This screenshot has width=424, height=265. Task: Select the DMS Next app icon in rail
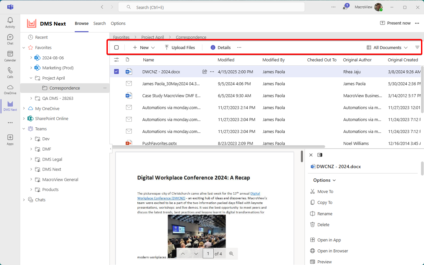[x=10, y=106]
